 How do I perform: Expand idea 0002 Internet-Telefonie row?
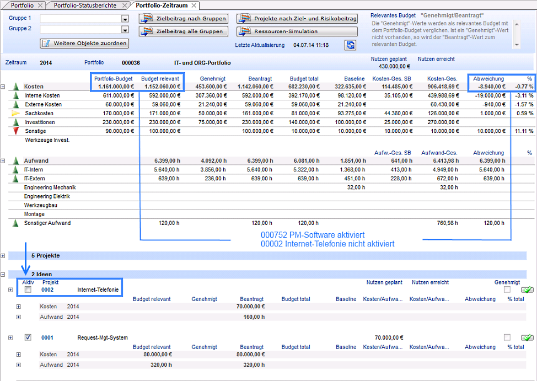10,290
